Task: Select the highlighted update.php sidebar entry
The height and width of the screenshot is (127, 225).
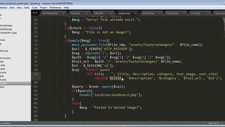Action: [x=15, y=83]
